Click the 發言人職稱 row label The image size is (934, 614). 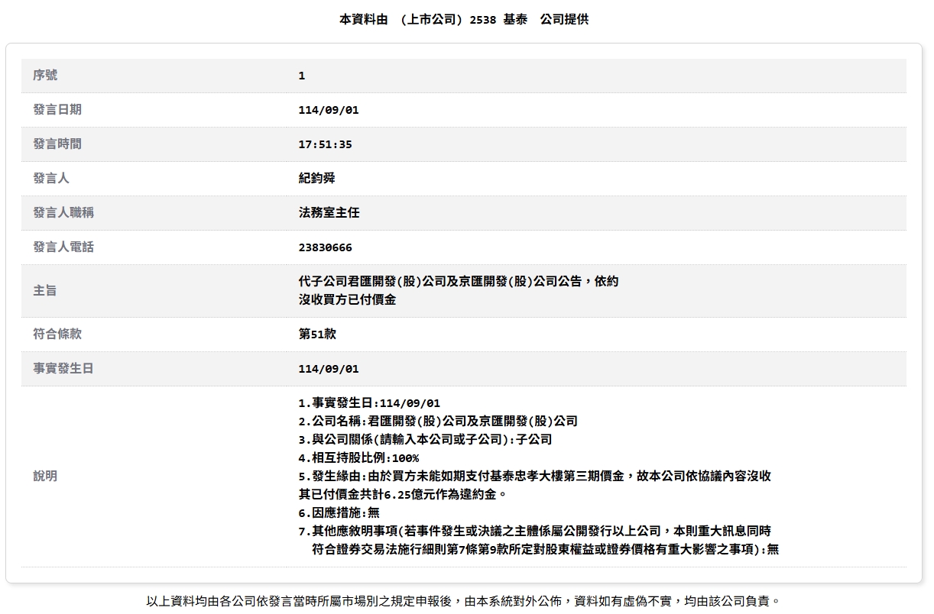click(63, 213)
